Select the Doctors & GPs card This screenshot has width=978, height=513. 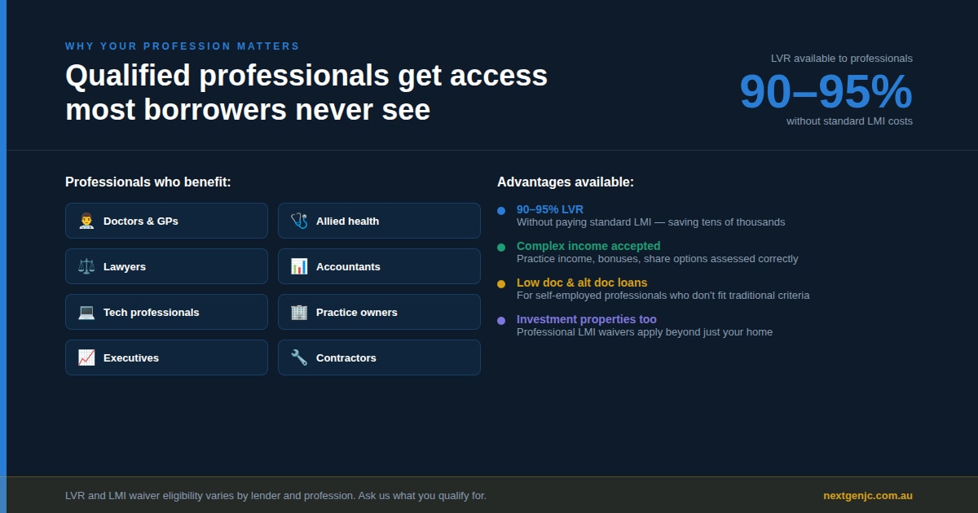[166, 221]
